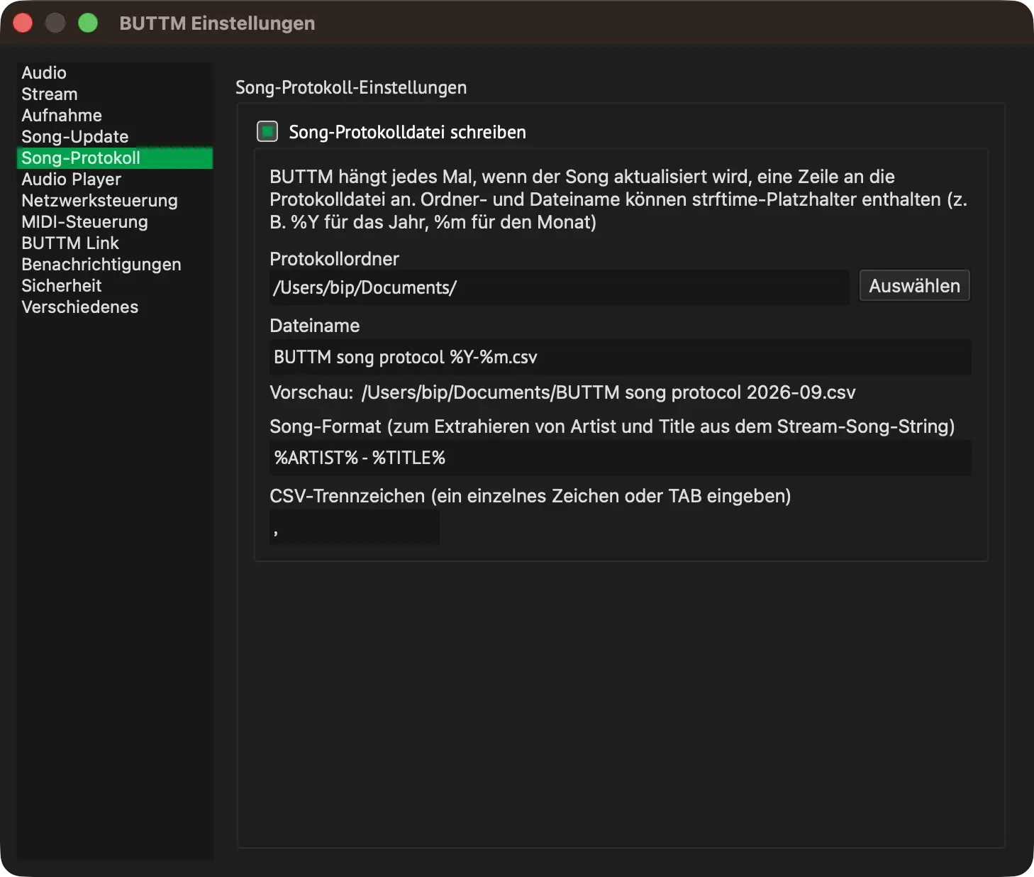Click into the Dateiname input field

620,357
